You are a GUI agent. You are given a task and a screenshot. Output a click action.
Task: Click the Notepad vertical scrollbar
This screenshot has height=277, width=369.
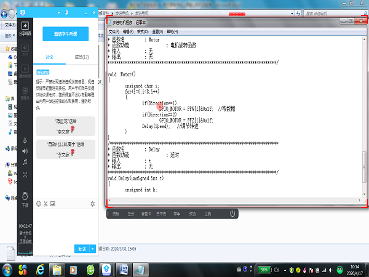tap(363, 123)
